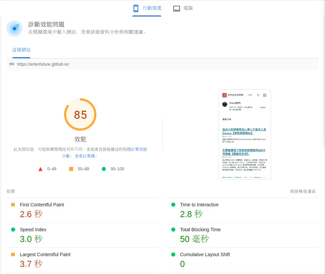The image size is (325, 274).
Task: Click the green dot beside Speed Index
Action: tap(13, 230)
